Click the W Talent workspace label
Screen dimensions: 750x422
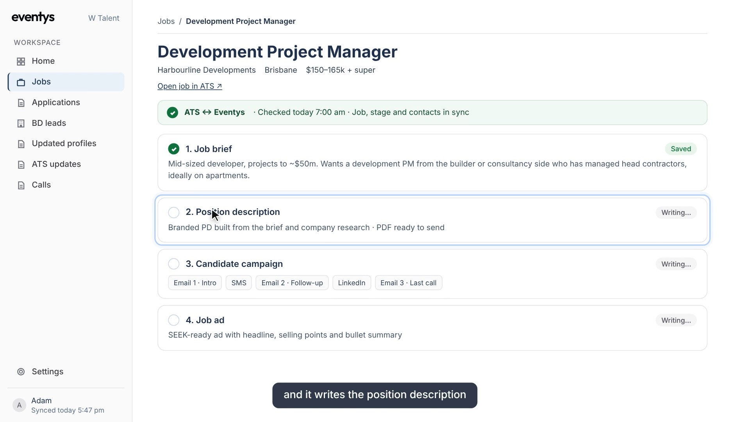click(104, 18)
